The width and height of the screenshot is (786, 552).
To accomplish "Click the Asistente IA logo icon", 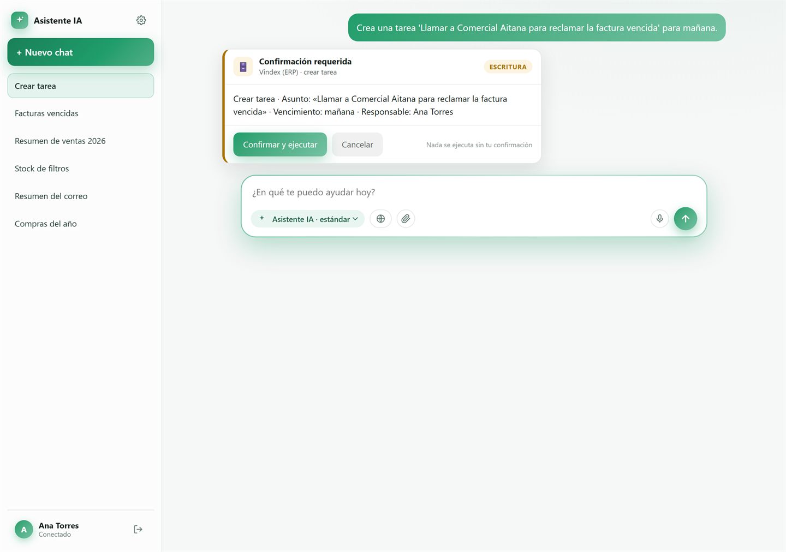I will tap(20, 20).
